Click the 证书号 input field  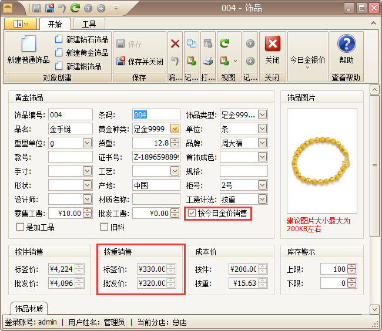[x=156, y=157]
